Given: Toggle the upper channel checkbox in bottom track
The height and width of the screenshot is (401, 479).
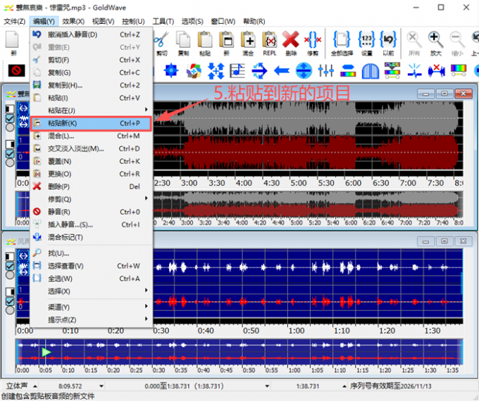Looking at the screenshot, I should (11, 267).
